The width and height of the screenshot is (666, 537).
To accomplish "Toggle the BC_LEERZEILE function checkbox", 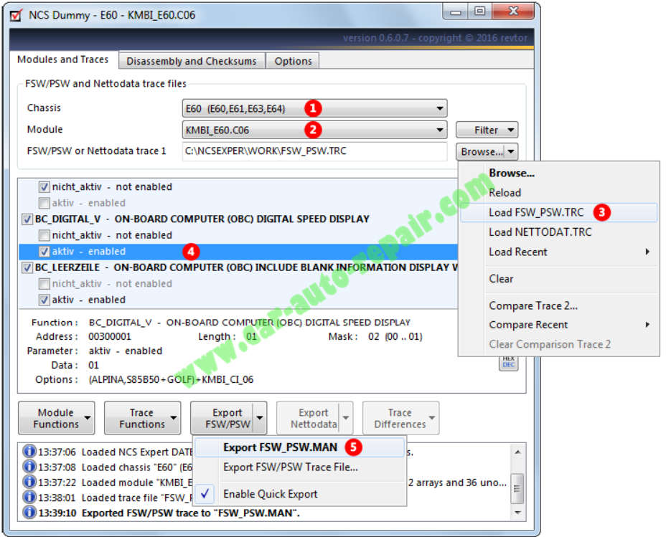I will (x=27, y=267).
